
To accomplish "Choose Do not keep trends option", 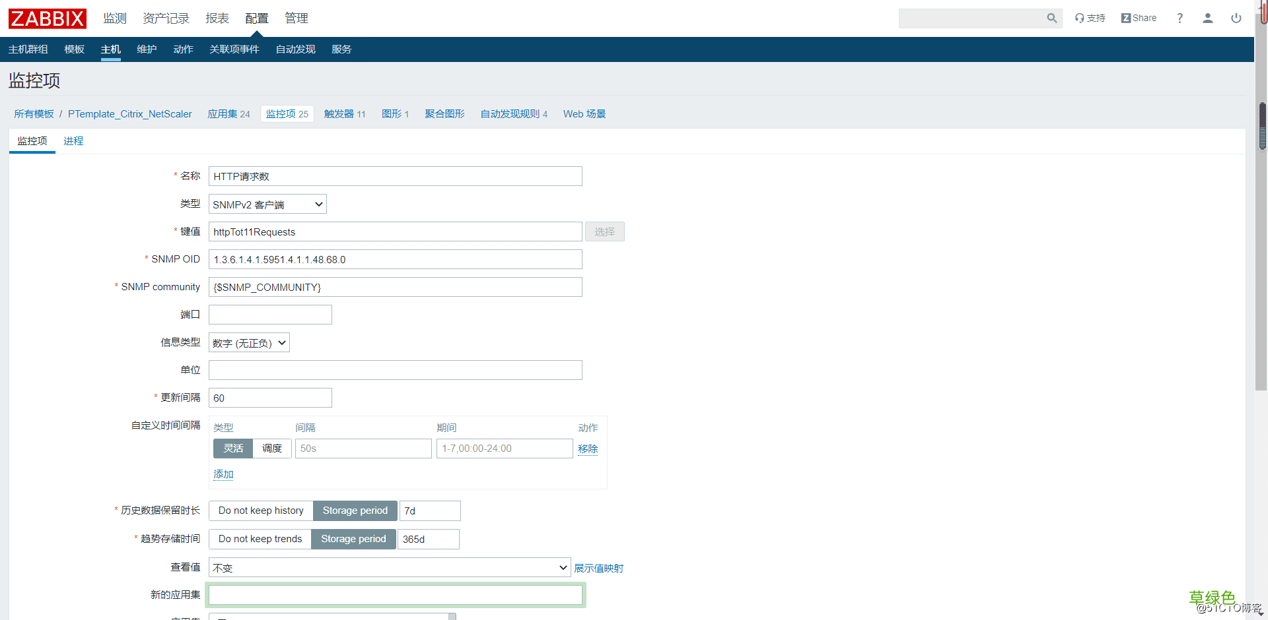I will tap(260, 539).
